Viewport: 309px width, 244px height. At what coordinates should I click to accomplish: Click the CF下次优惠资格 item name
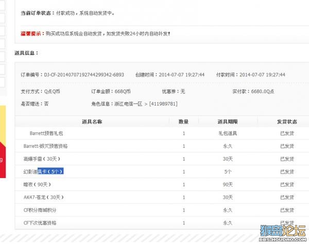click(40, 223)
